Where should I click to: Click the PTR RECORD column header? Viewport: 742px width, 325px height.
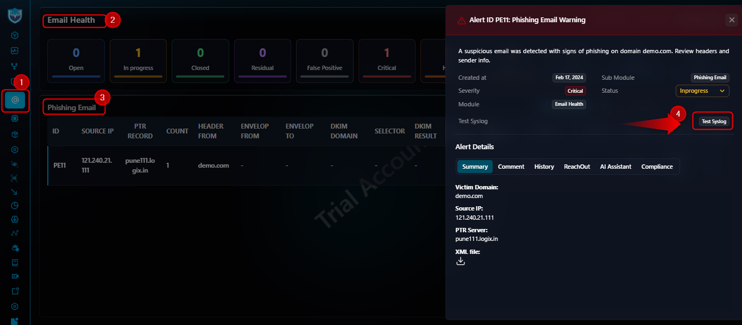click(140, 131)
